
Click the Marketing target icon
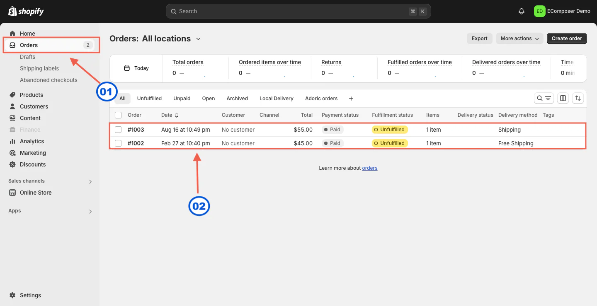[x=12, y=153]
